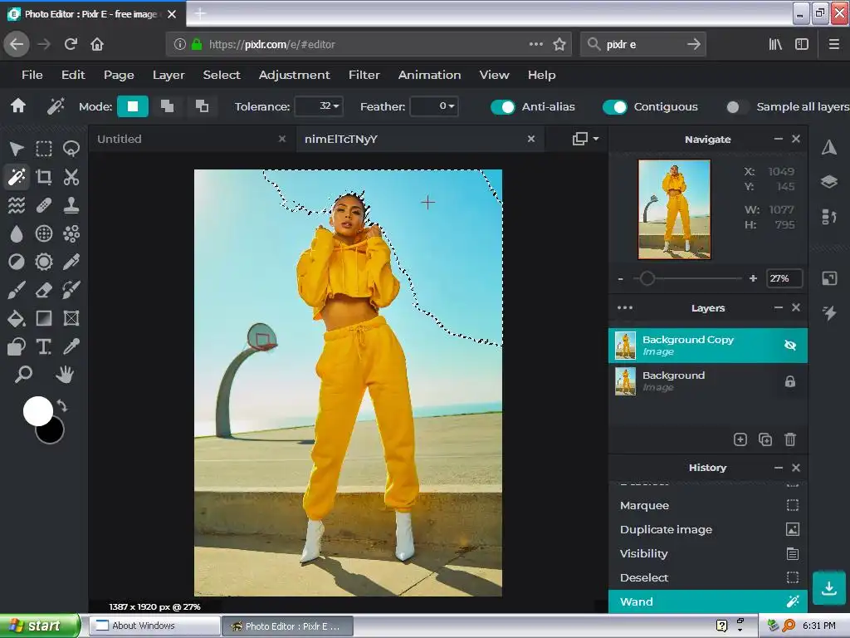Viewport: 850px width, 638px height.
Task: Switch to the Untitled tab
Action: pos(120,139)
